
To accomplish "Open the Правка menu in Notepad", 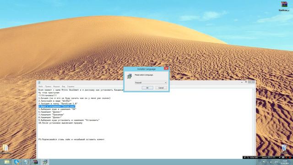I will 48,87.
